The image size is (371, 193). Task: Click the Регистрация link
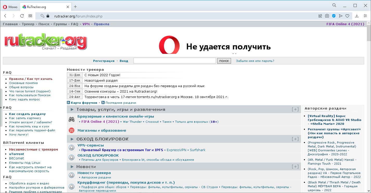[x=104, y=61]
